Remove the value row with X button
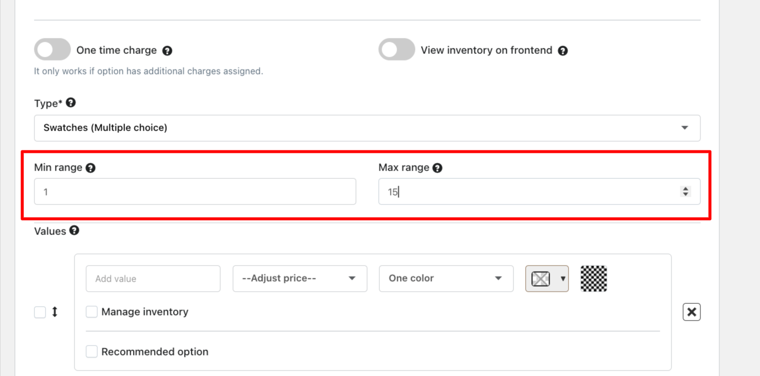The width and height of the screenshot is (760, 376). 692,312
